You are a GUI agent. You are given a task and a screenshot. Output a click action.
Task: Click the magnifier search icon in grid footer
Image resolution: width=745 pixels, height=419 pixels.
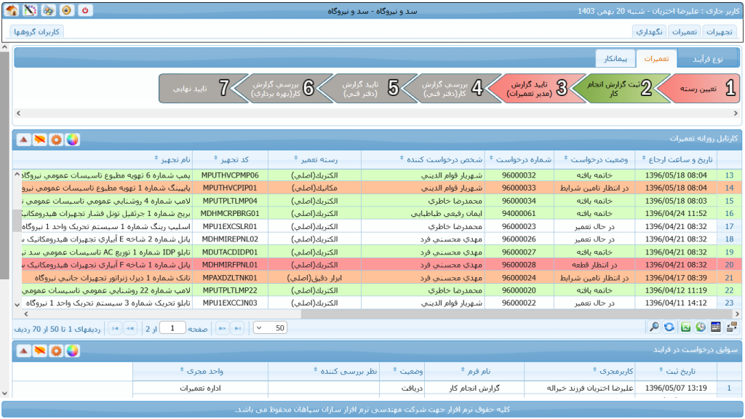[x=655, y=328]
